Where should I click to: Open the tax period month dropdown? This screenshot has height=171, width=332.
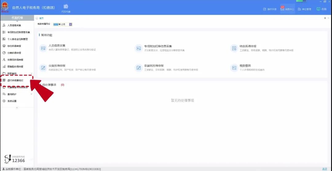pos(70,24)
